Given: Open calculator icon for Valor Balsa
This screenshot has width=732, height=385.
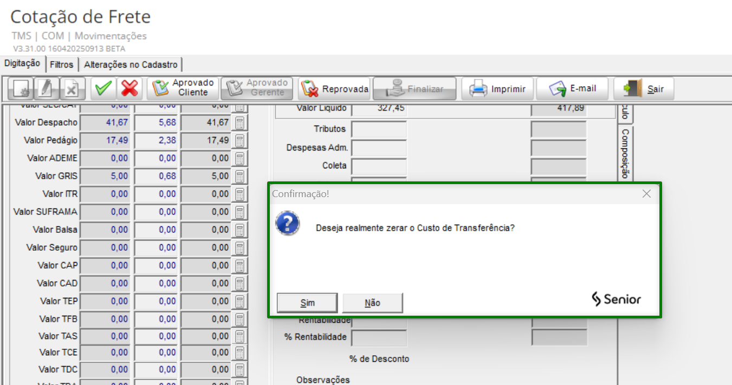Looking at the screenshot, I should 239,230.
